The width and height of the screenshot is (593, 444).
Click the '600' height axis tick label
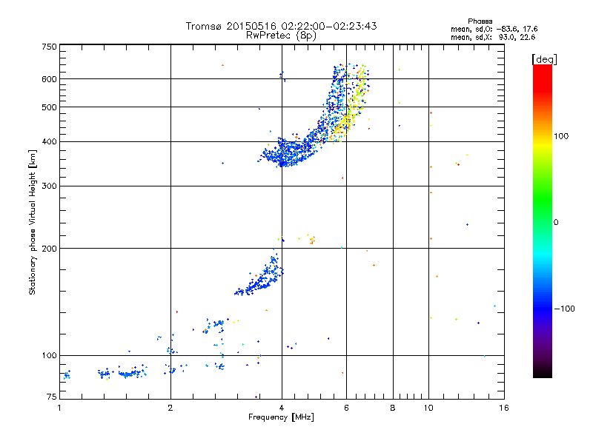coord(49,79)
